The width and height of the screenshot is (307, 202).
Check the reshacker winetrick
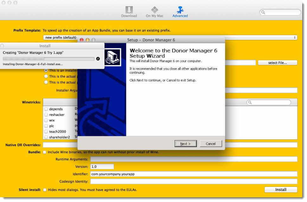(46, 115)
